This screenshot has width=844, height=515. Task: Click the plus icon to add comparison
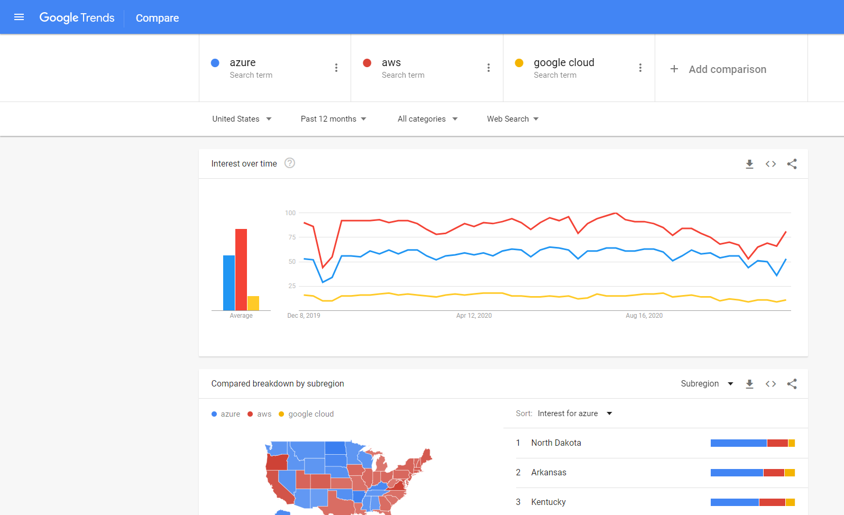(674, 69)
